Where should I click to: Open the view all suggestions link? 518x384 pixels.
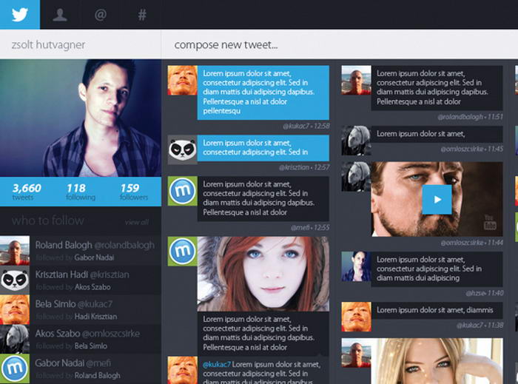136,222
